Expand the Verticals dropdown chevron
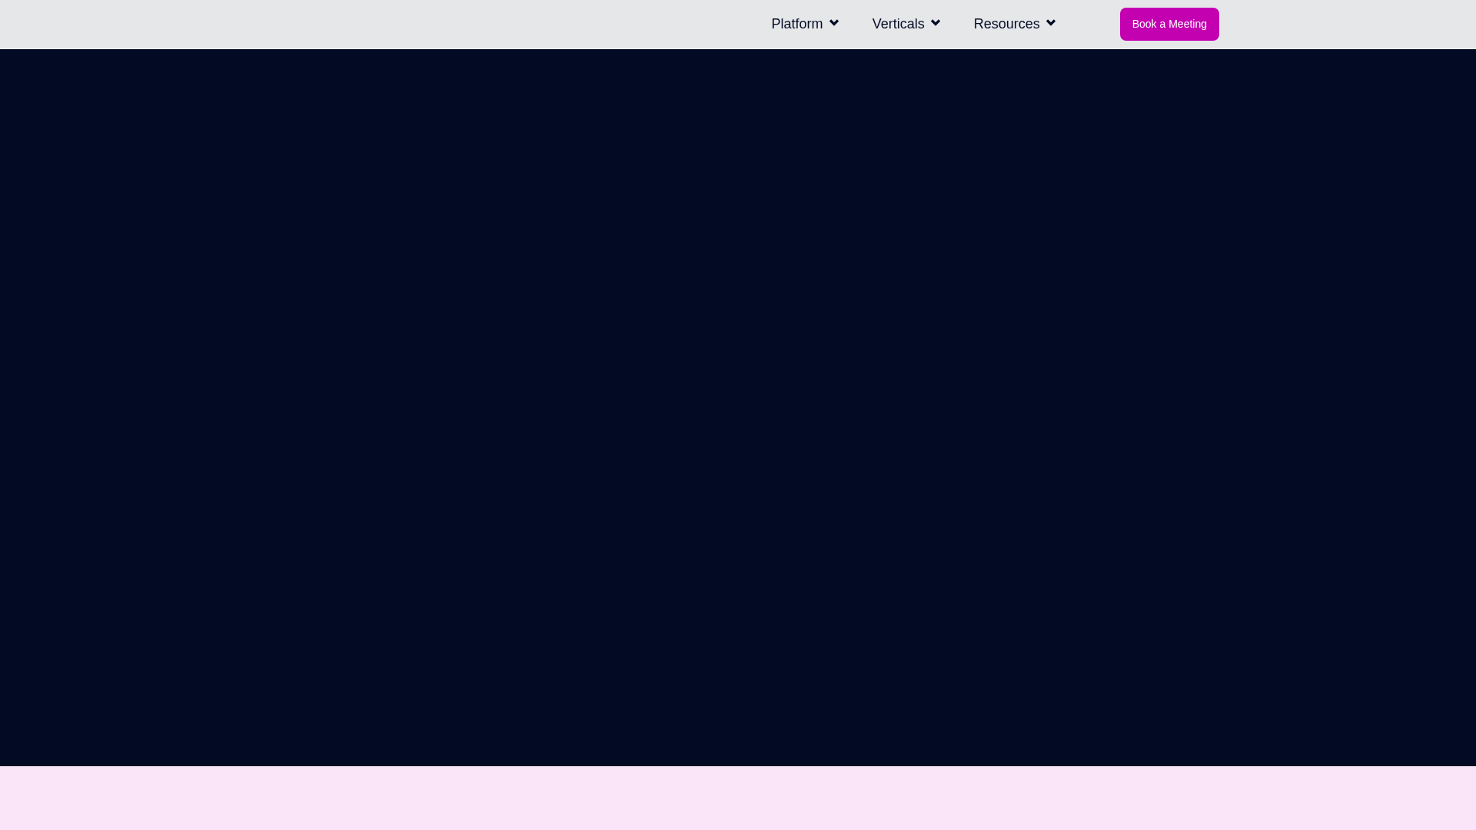The image size is (1476, 830). click(936, 23)
